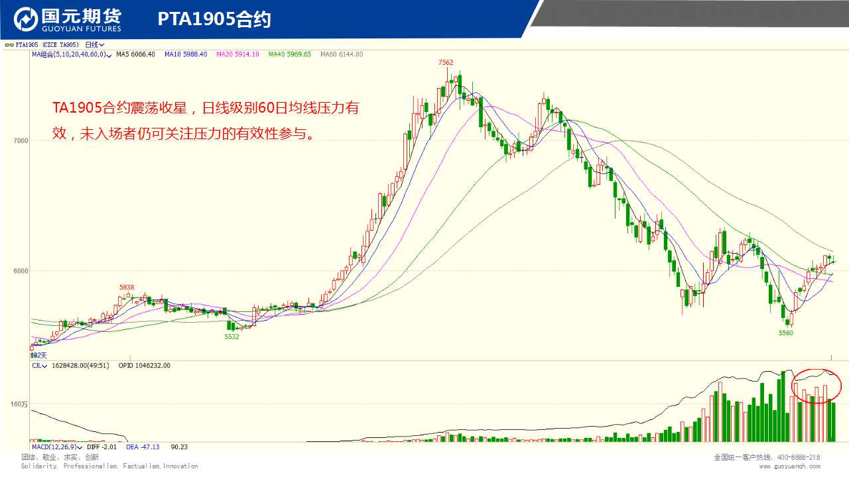Click the MA5 6066.40 indicator label
This screenshot has width=849, height=477.
(x=135, y=54)
